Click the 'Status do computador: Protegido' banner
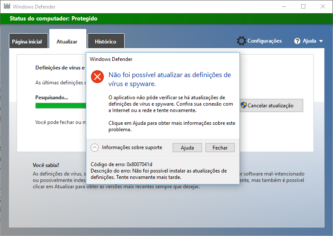Image resolution: width=333 pixels, height=236 pixels. click(167, 19)
